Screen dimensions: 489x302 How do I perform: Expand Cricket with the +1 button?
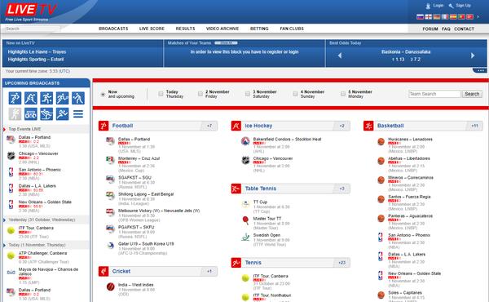[209, 272]
